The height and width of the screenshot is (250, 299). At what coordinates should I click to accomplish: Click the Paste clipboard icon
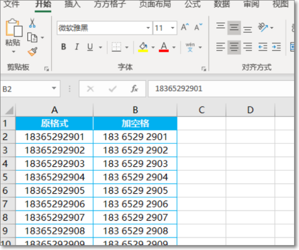click(x=14, y=27)
